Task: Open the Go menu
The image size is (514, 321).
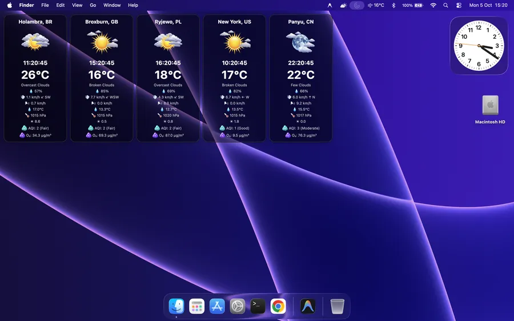Action: (x=93, y=5)
